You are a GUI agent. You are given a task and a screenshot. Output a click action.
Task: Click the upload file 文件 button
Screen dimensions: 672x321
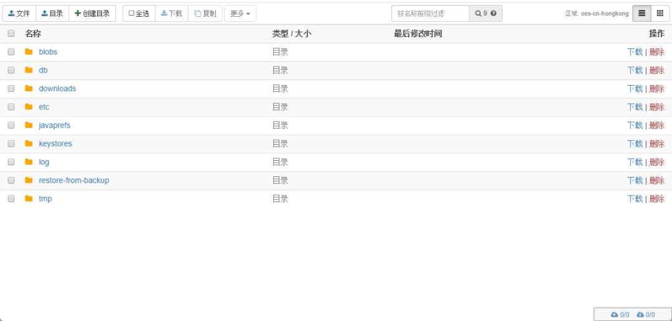point(19,13)
